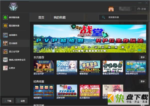The image size is (150, 106).
Task: Click the 圣光物语 sidebar icon
Action: pos(5,43)
